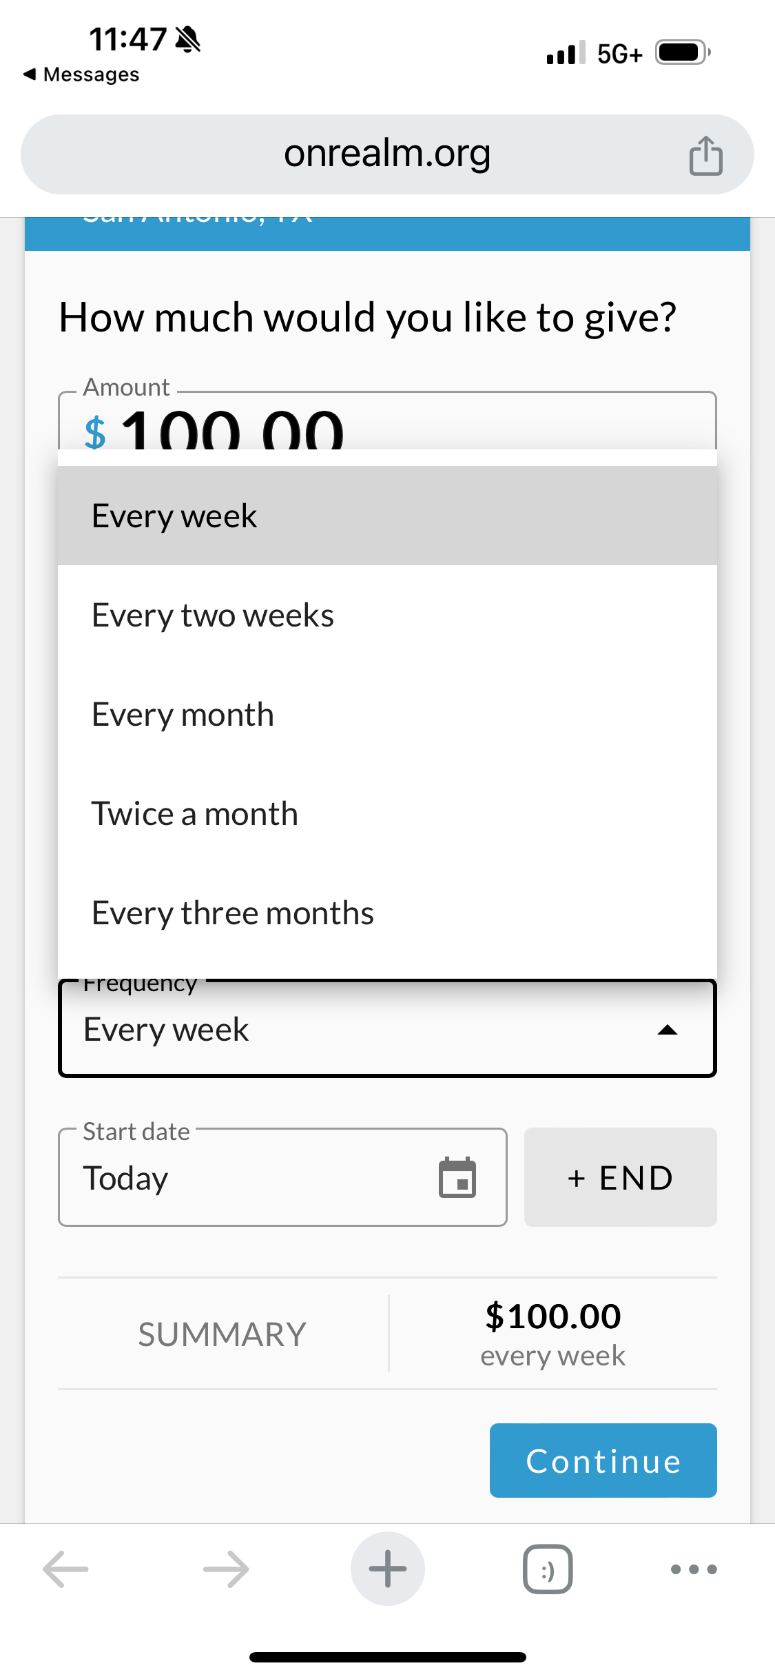Click the Start date Today field
The width and height of the screenshot is (775, 1679).
pyautogui.click(x=282, y=1177)
